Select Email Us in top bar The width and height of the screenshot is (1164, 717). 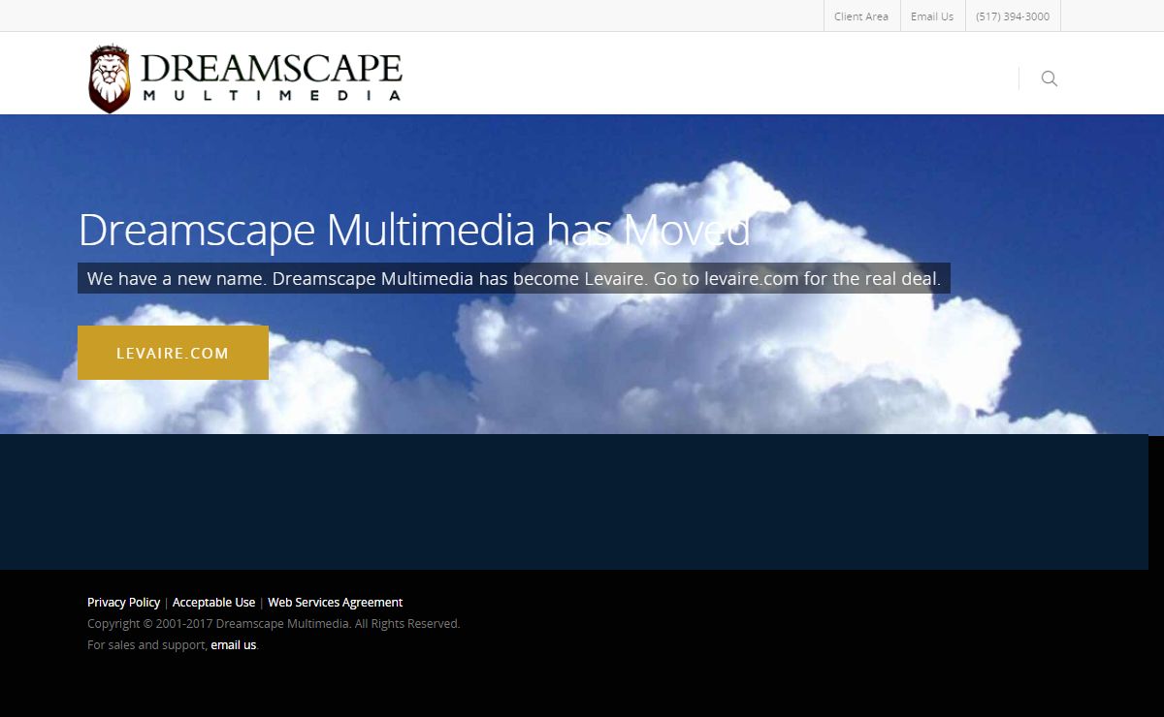tap(932, 16)
